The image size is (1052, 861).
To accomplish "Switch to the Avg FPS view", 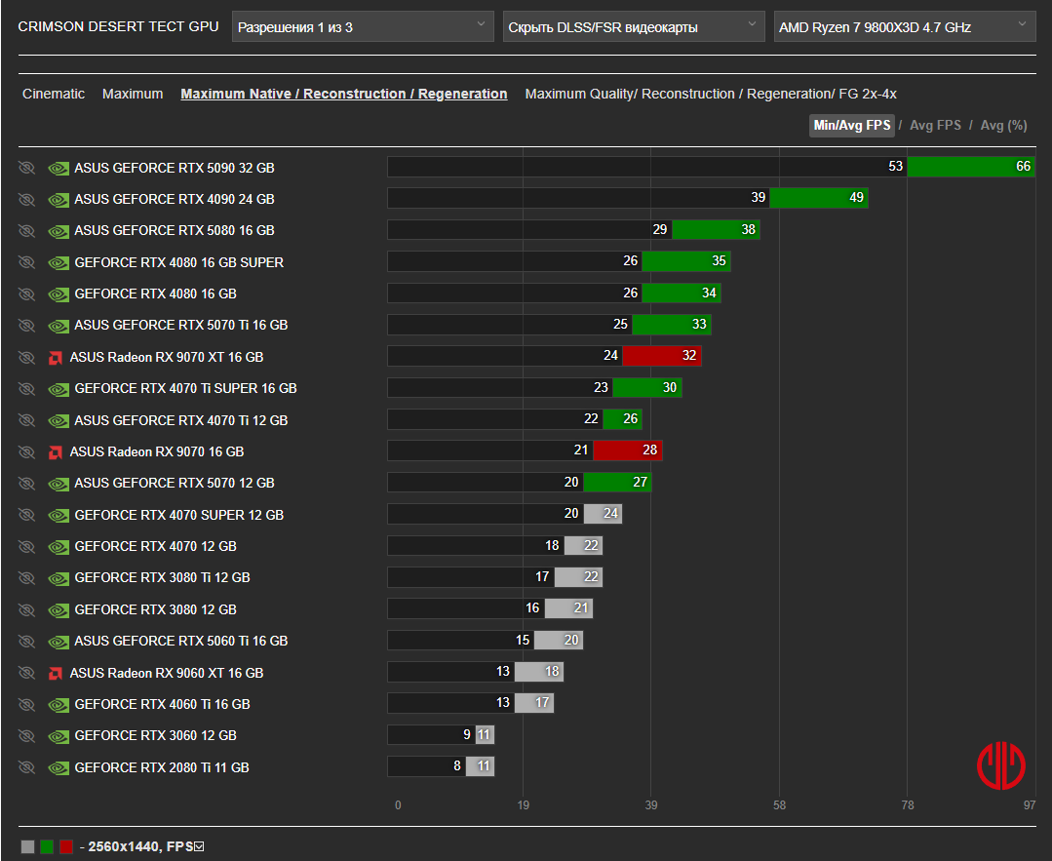I will pyautogui.click(x=935, y=126).
